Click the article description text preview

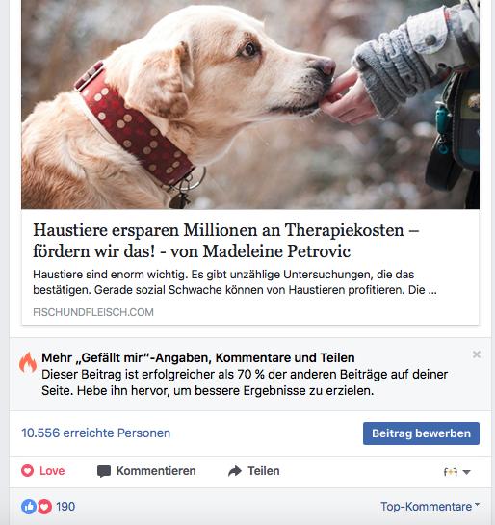(235, 282)
